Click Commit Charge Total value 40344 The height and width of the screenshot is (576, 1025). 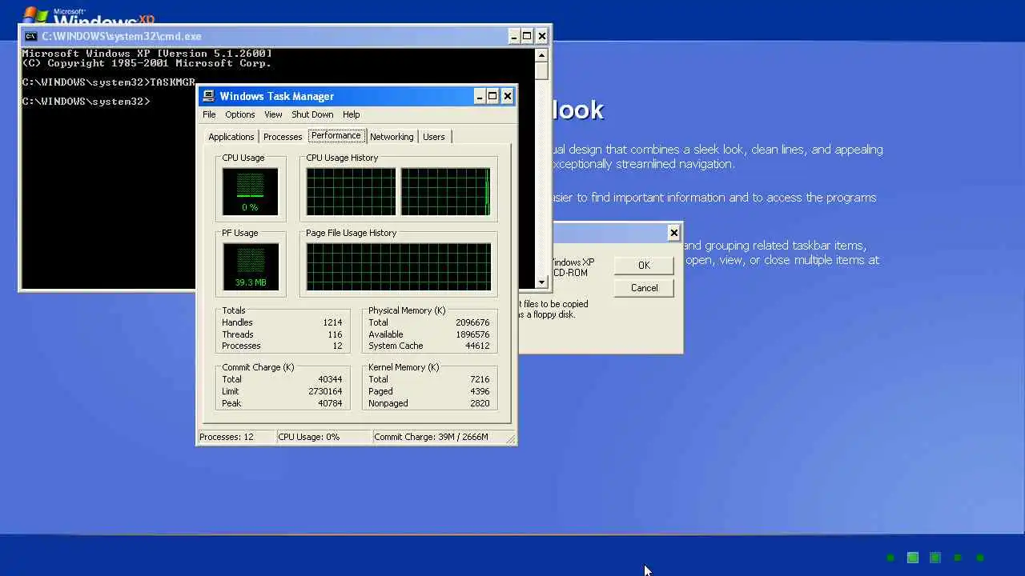coord(330,379)
